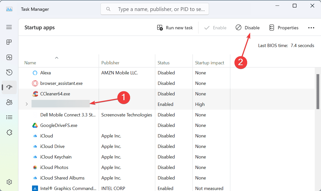This screenshot has height=191, width=321.
Task: Click Run new task button
Action: (x=175, y=28)
